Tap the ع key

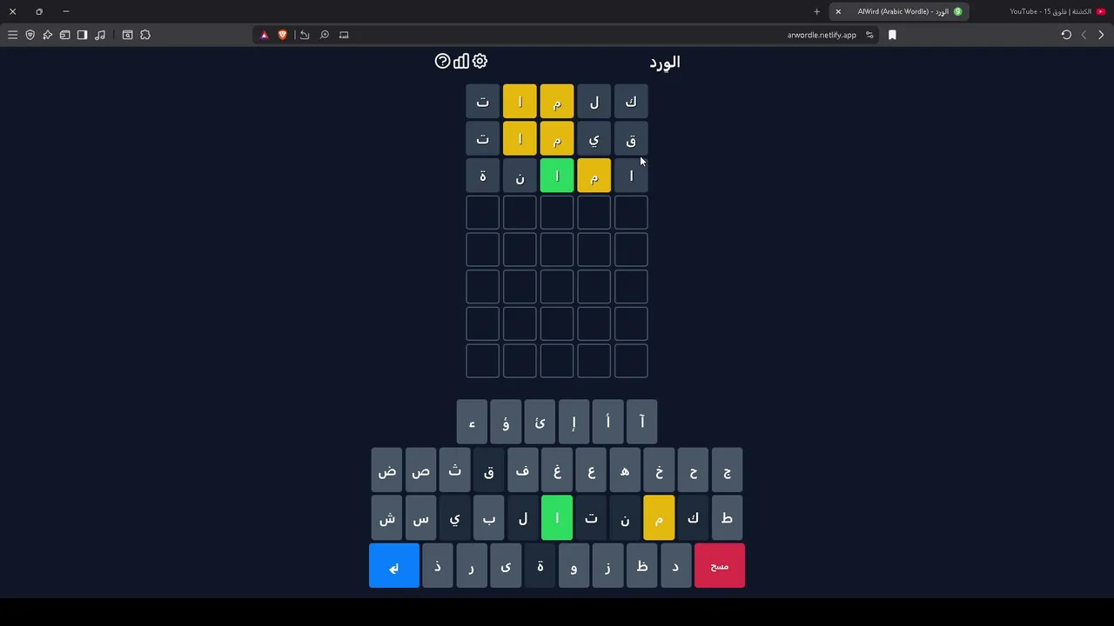click(x=591, y=470)
